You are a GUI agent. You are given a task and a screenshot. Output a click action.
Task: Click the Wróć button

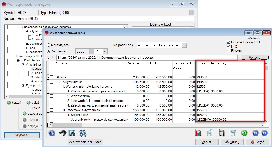coord(258,142)
